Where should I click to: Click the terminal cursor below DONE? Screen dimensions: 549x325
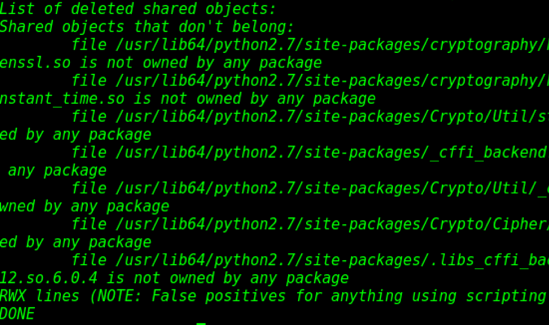(201, 324)
